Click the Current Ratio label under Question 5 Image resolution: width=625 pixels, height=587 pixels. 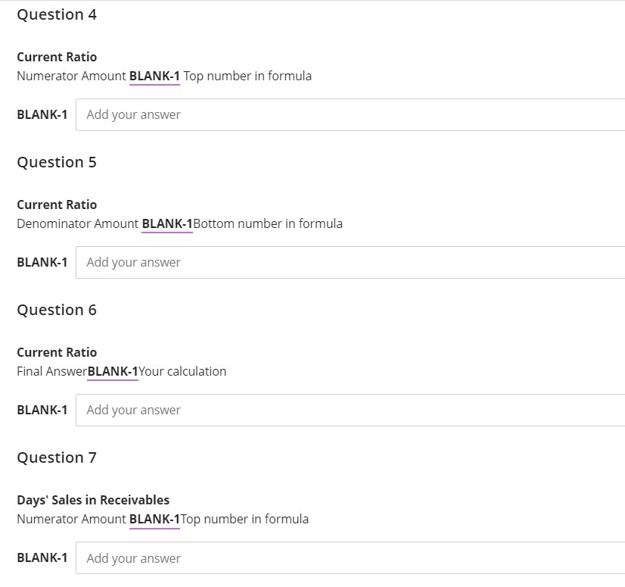(57, 205)
